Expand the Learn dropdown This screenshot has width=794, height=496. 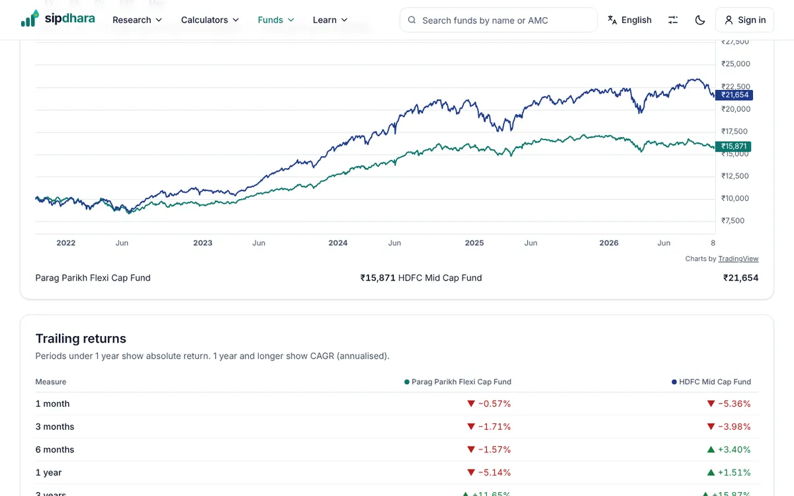click(x=330, y=20)
